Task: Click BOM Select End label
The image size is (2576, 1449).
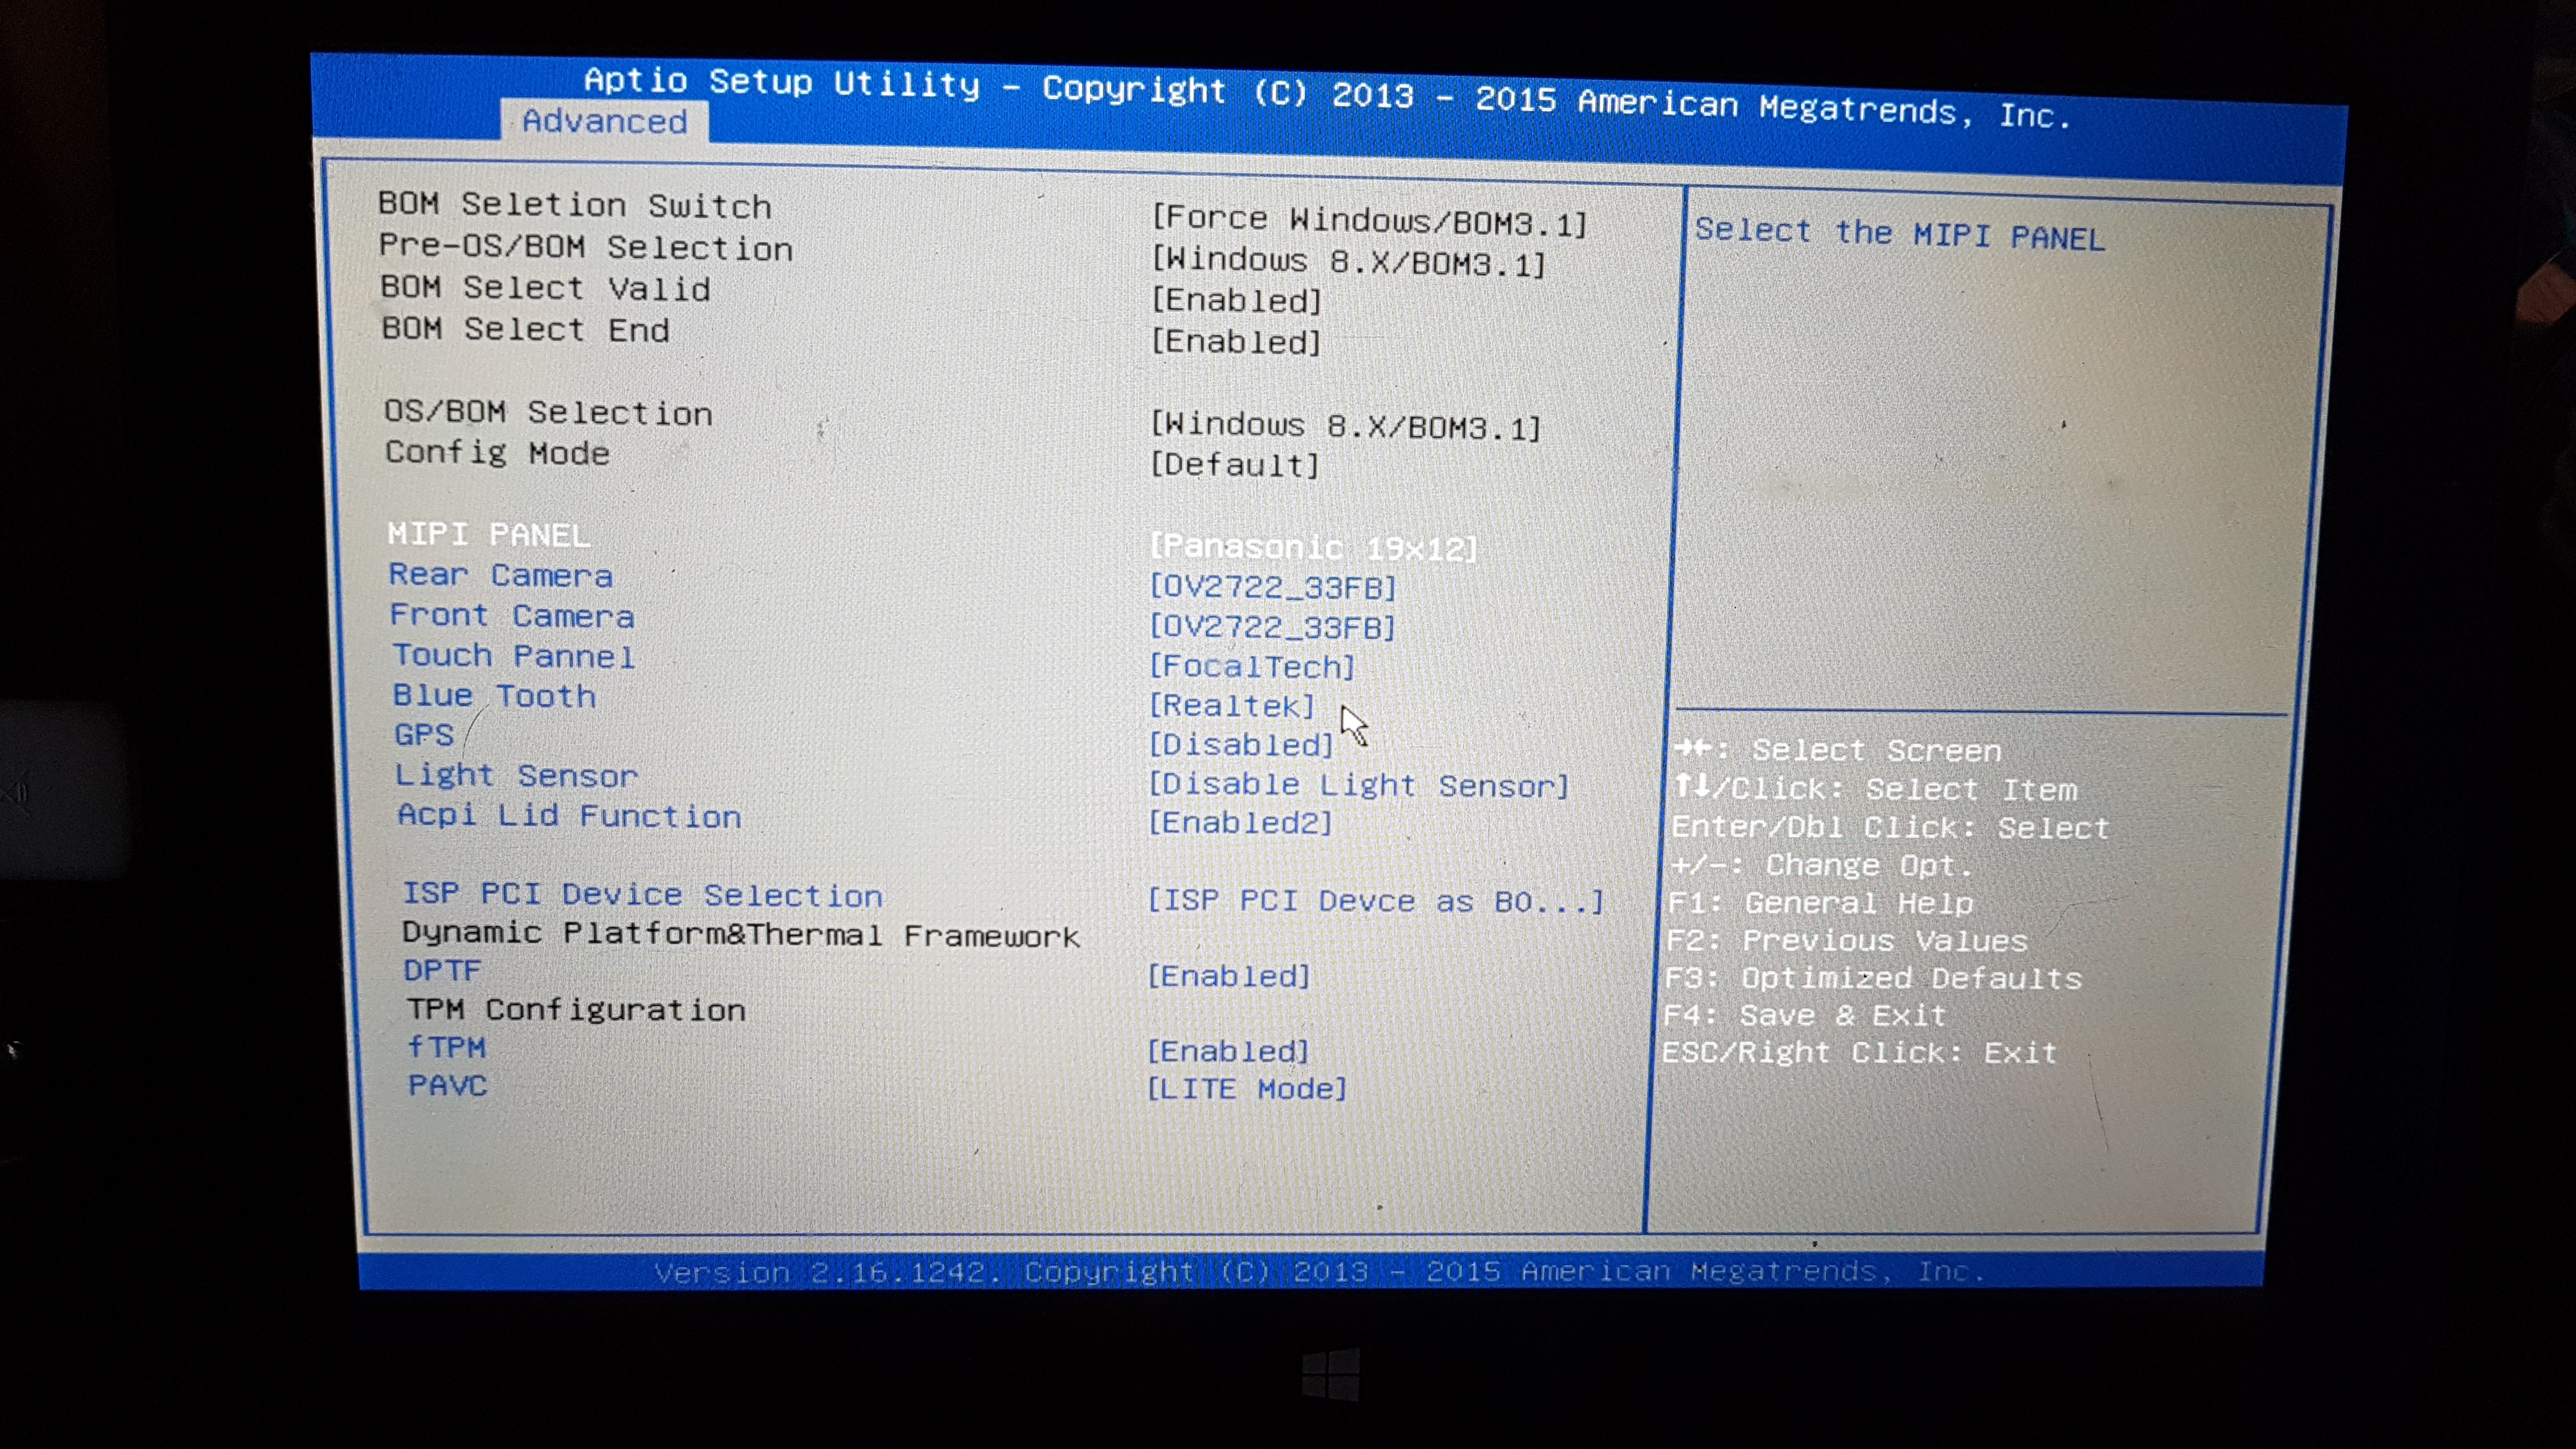Action: tap(525, 329)
